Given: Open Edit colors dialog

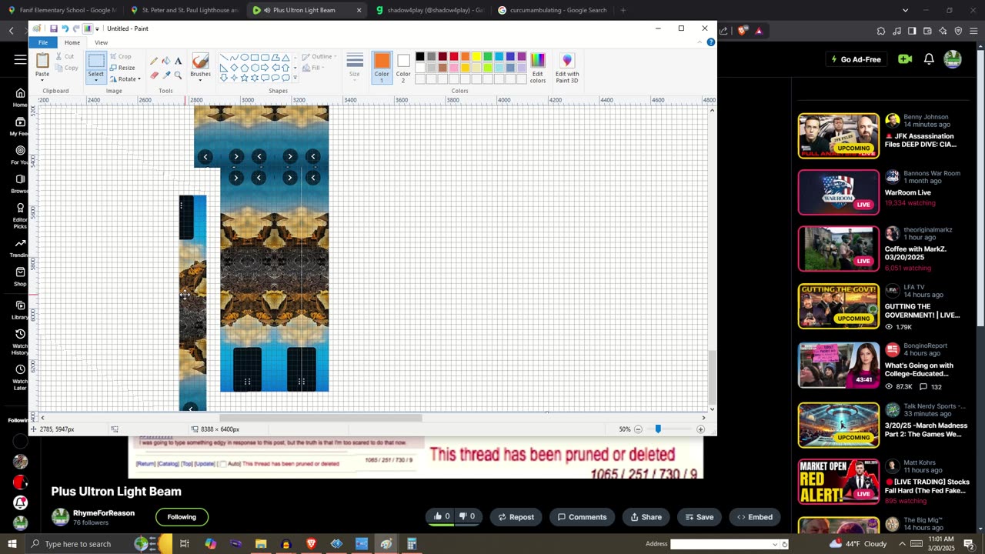Looking at the screenshot, I should 538,68.
